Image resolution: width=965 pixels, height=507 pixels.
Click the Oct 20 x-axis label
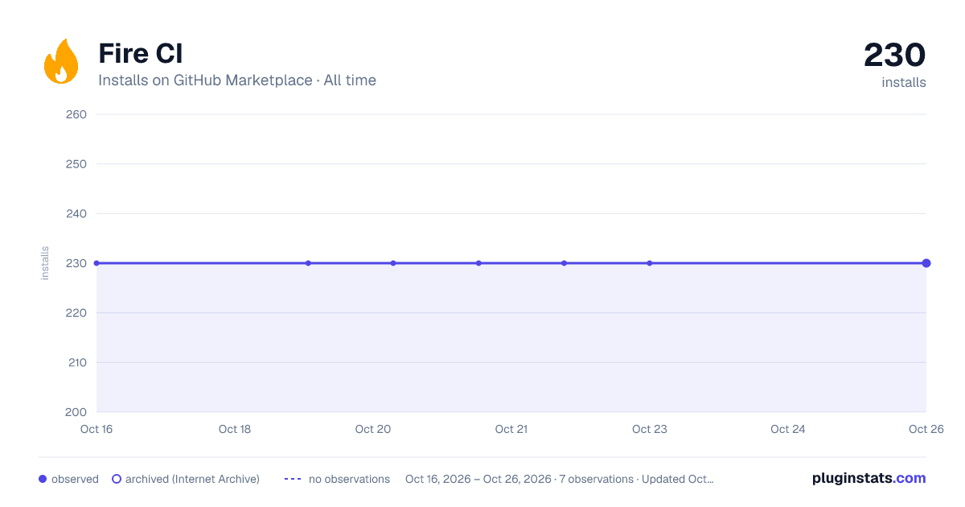coord(373,429)
